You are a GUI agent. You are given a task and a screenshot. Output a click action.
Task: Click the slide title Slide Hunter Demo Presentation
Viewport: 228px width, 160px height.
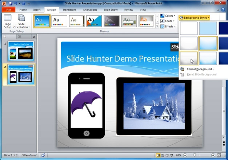pos(123,59)
